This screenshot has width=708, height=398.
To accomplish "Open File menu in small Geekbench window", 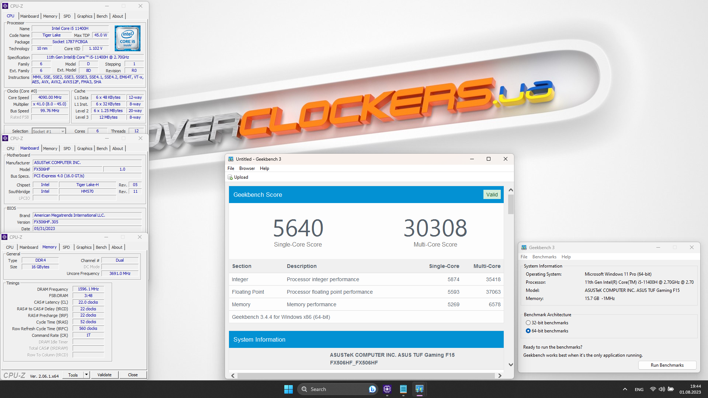I will 524,257.
